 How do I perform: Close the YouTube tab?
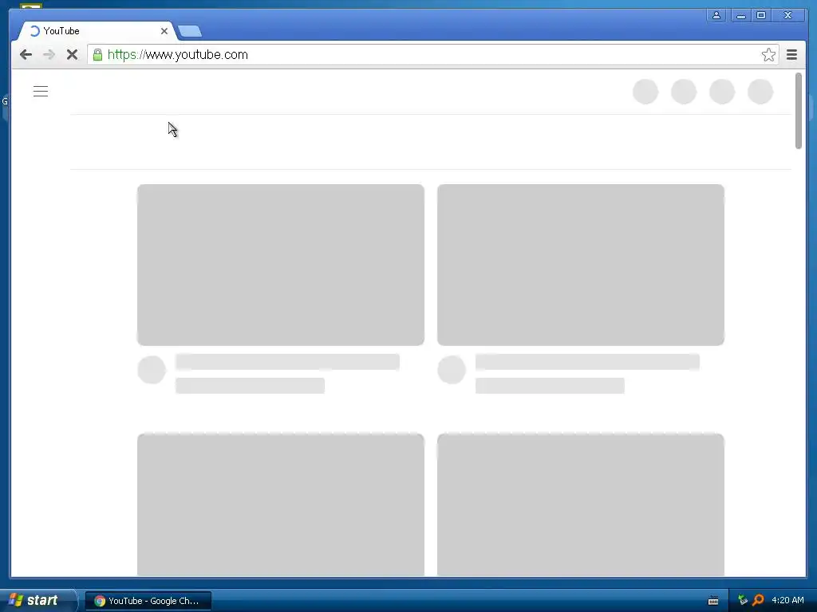[x=164, y=31]
